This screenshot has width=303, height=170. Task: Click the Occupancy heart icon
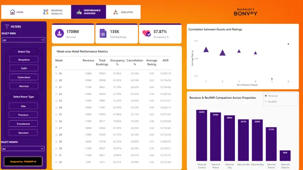tap(146, 34)
